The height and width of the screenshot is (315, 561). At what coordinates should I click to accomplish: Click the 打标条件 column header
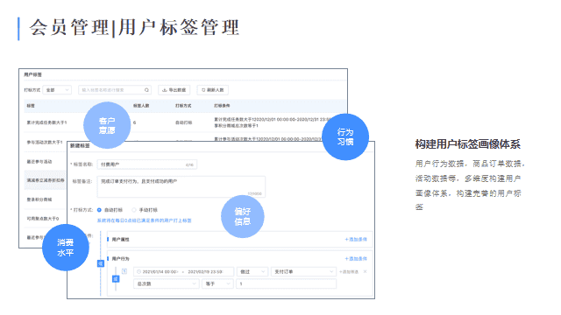[x=222, y=106]
